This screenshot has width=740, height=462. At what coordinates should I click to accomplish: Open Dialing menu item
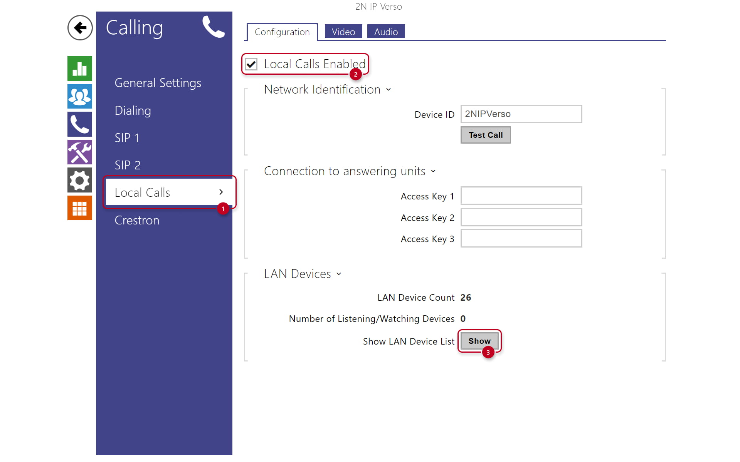pos(133,110)
